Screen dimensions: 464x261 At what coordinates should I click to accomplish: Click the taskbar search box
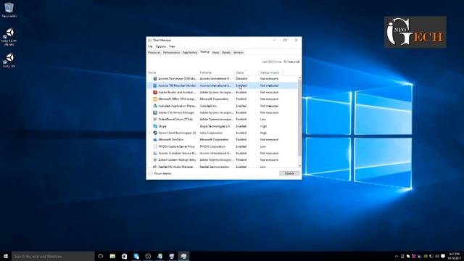click(x=53, y=256)
